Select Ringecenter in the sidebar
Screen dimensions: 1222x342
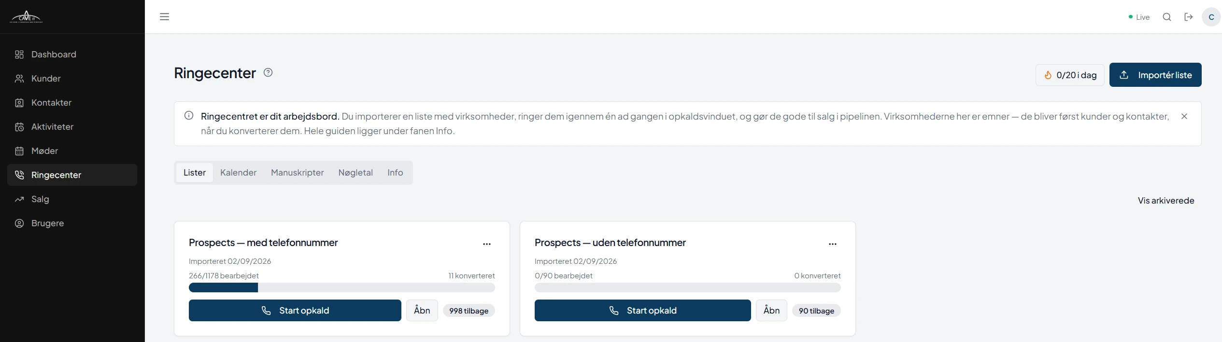(72, 175)
